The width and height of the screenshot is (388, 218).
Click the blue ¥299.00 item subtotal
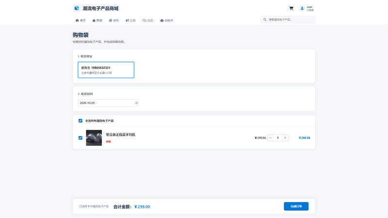tap(305, 138)
